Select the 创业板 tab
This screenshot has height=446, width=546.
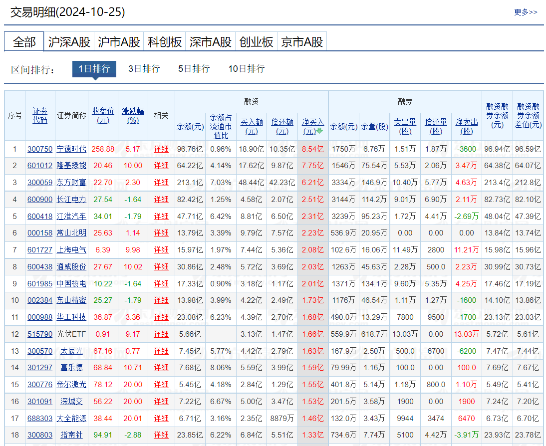pos(256,42)
